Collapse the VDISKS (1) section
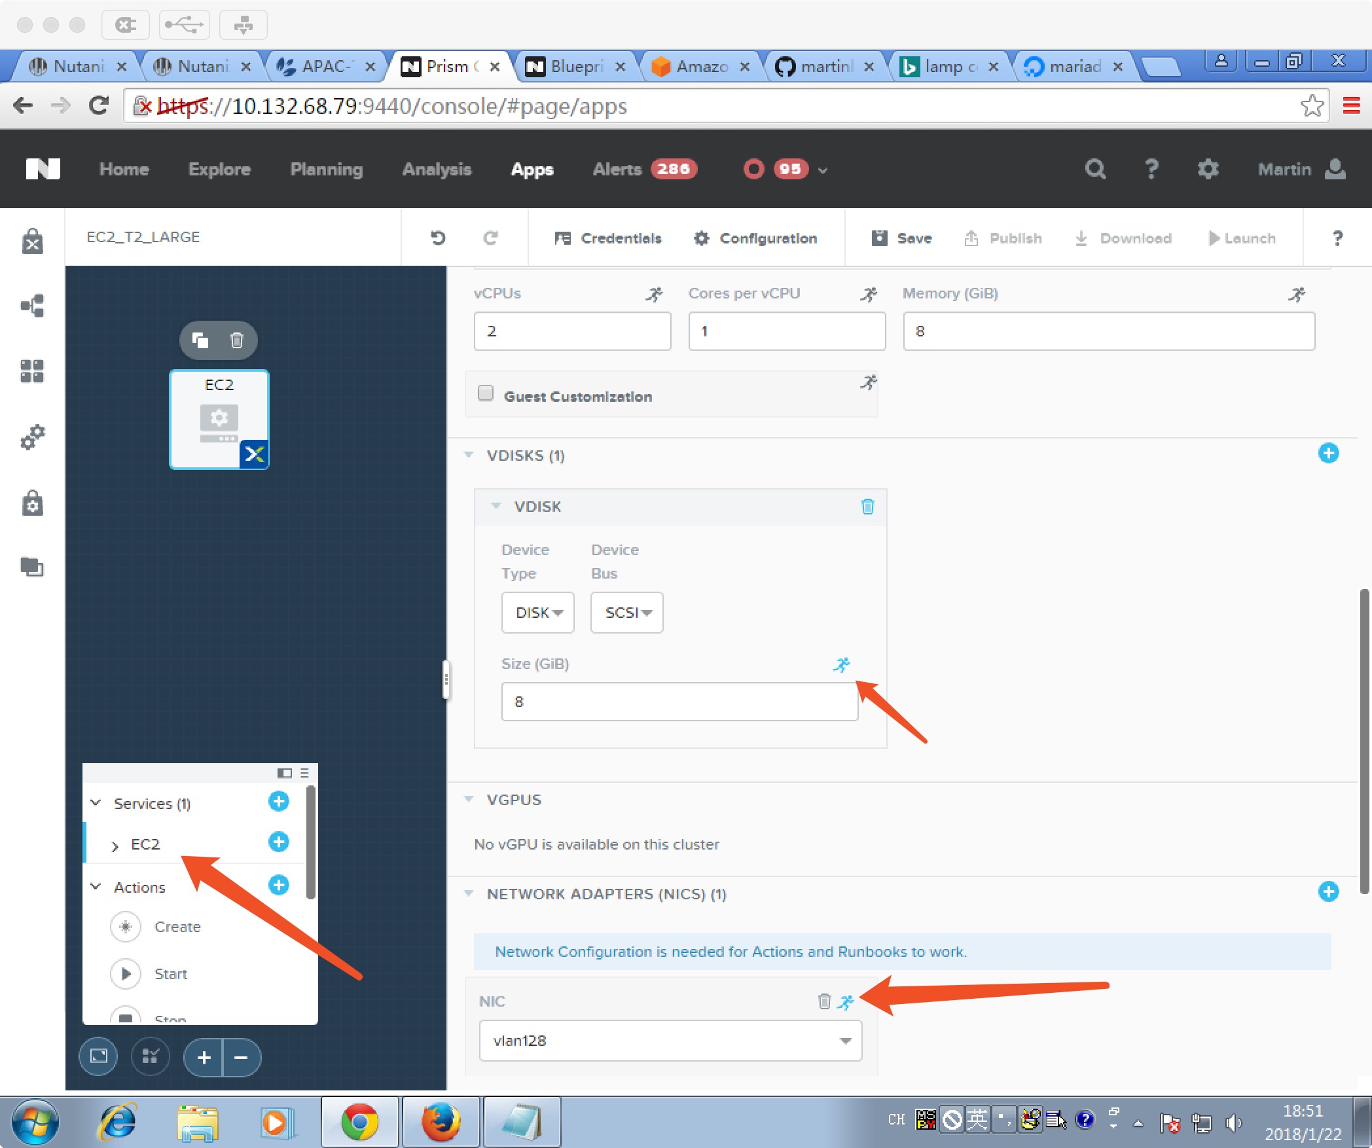 469,455
